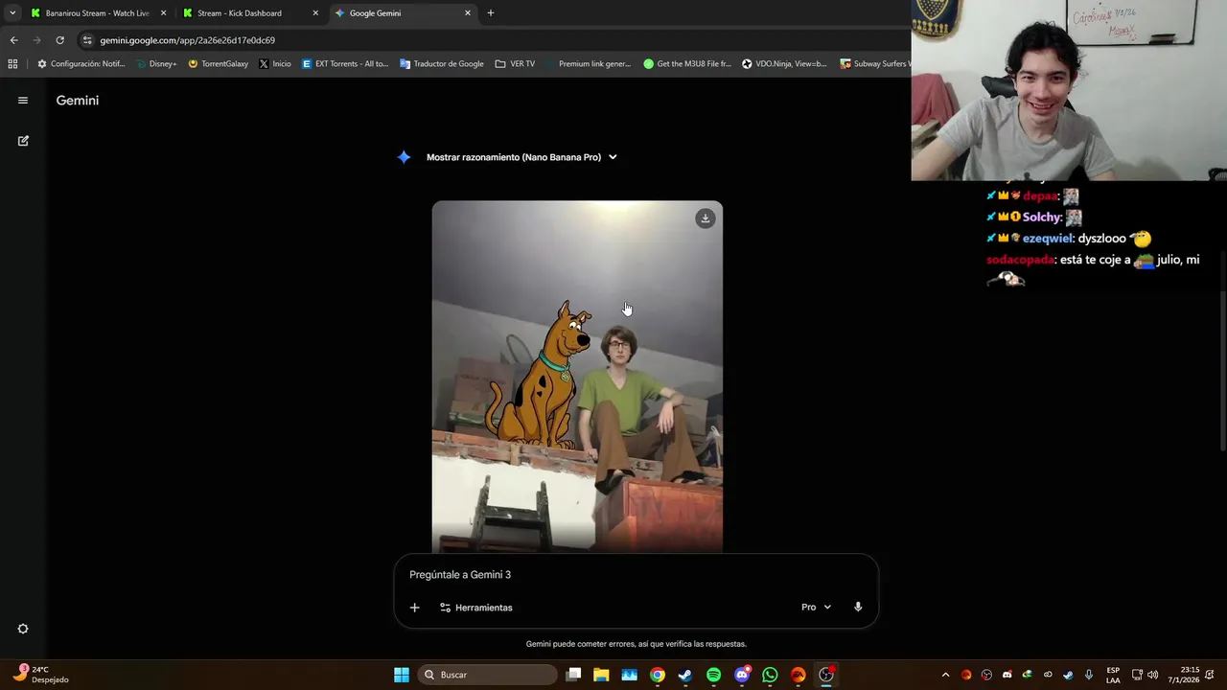Click the username Solchy in chat
The image size is (1227, 690).
pos(1042,218)
